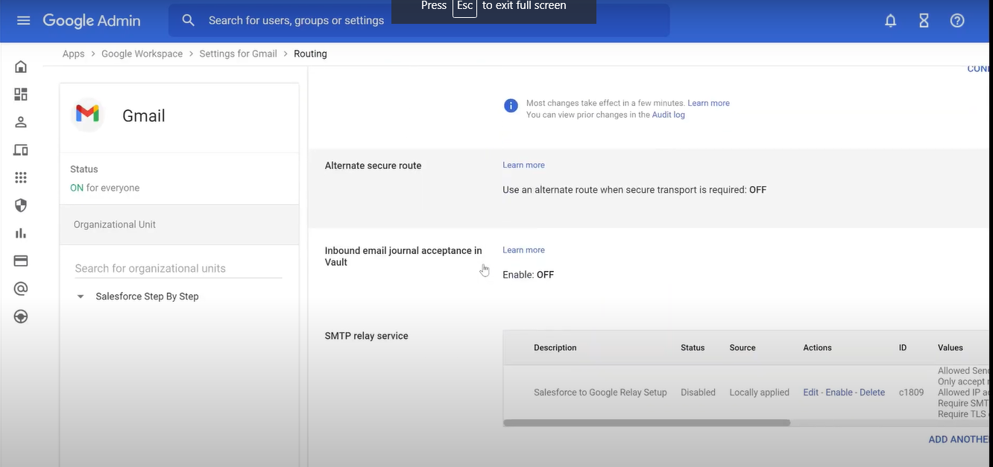Open the tasks hourglass icon

(x=924, y=21)
